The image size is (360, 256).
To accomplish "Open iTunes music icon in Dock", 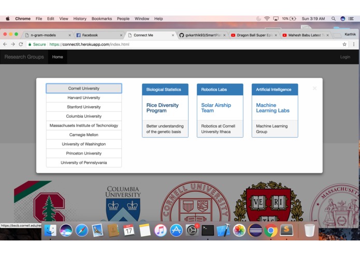I will tap(160, 230).
